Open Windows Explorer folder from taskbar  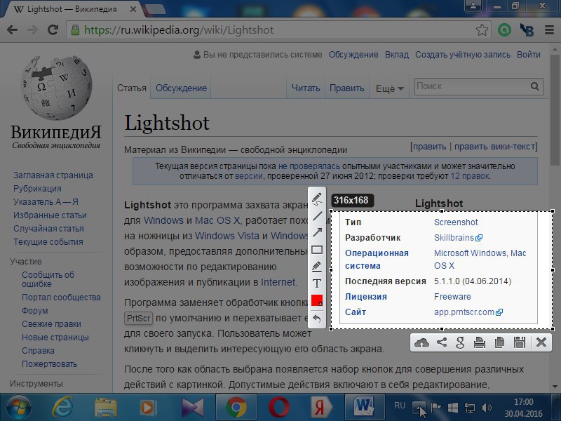[105, 408]
